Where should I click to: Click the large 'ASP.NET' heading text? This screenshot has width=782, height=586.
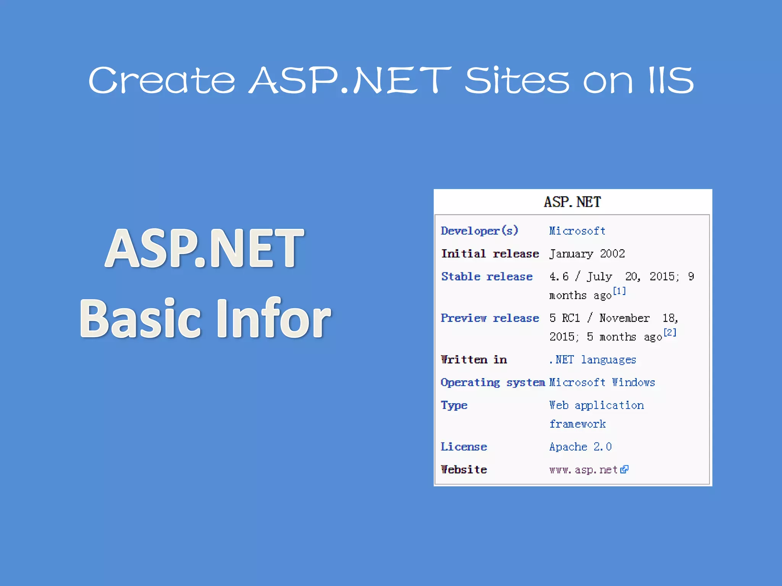[204, 248]
